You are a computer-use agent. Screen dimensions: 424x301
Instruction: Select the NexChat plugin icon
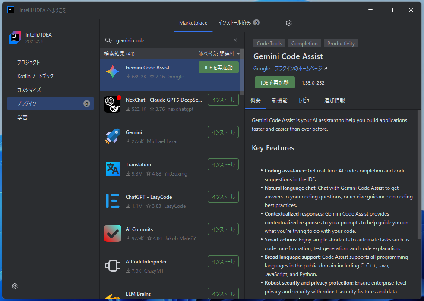click(x=112, y=104)
